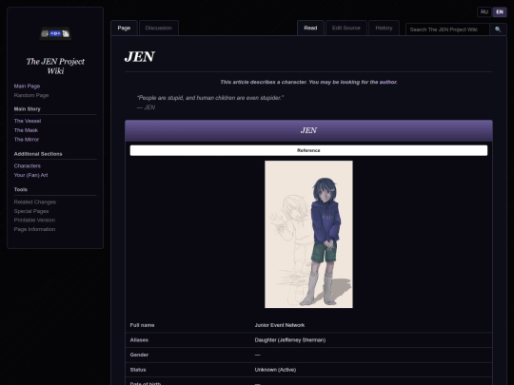Image resolution: width=514 pixels, height=385 pixels.
Task: Open Printable Version link
Action: (34, 220)
